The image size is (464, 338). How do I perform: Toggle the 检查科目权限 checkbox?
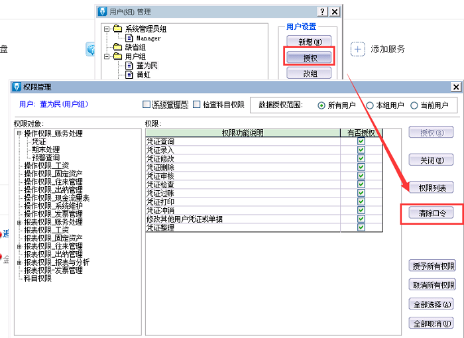coord(197,105)
